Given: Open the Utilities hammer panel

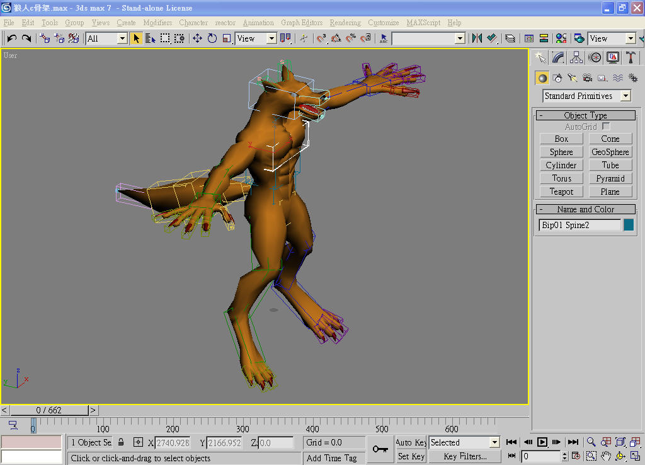Looking at the screenshot, I should click(631, 57).
